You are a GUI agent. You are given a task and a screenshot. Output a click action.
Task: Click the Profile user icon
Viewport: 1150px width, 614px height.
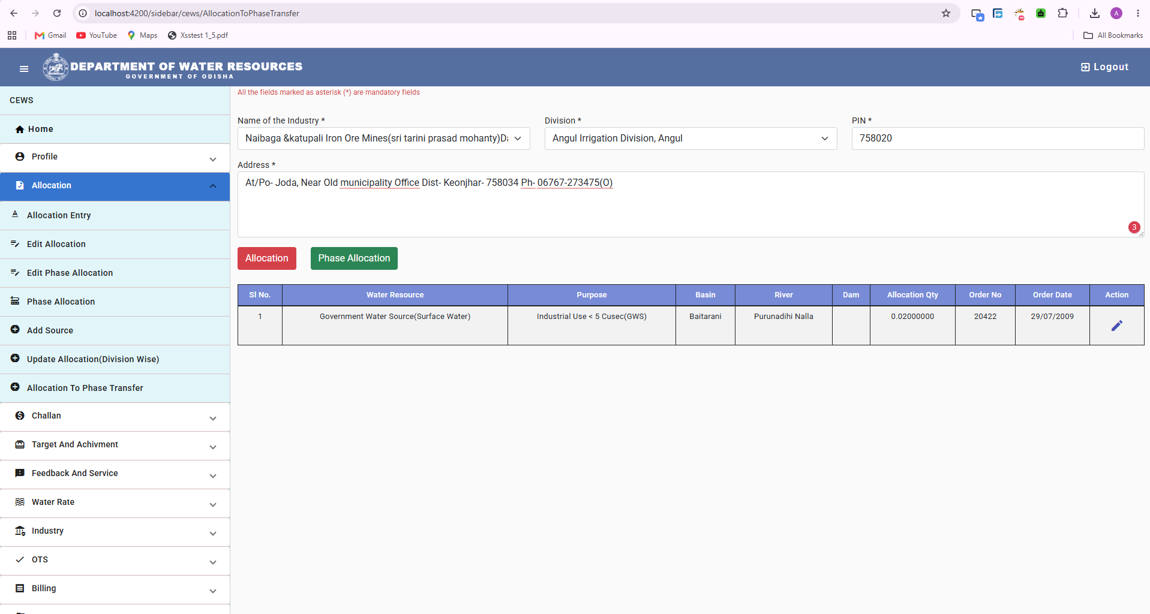pyautogui.click(x=20, y=156)
